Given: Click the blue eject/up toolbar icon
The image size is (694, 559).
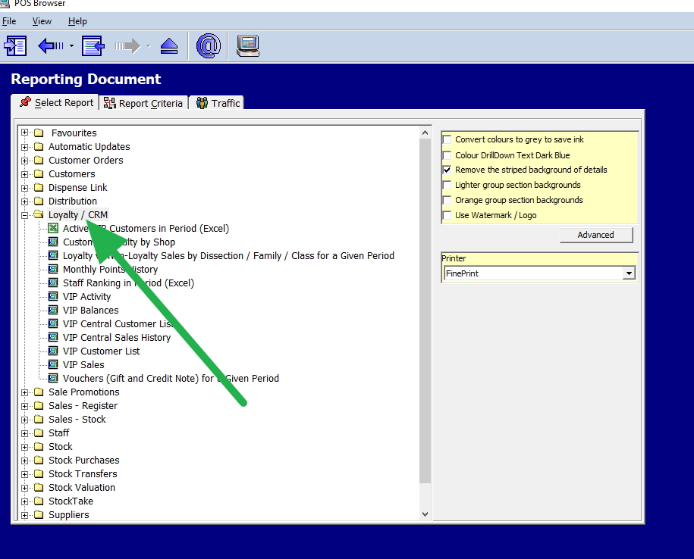Looking at the screenshot, I should [x=169, y=46].
